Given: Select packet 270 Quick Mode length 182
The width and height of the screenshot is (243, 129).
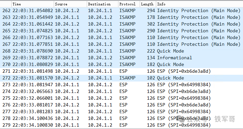Looking at the screenshot, I should (x=121, y=64).
